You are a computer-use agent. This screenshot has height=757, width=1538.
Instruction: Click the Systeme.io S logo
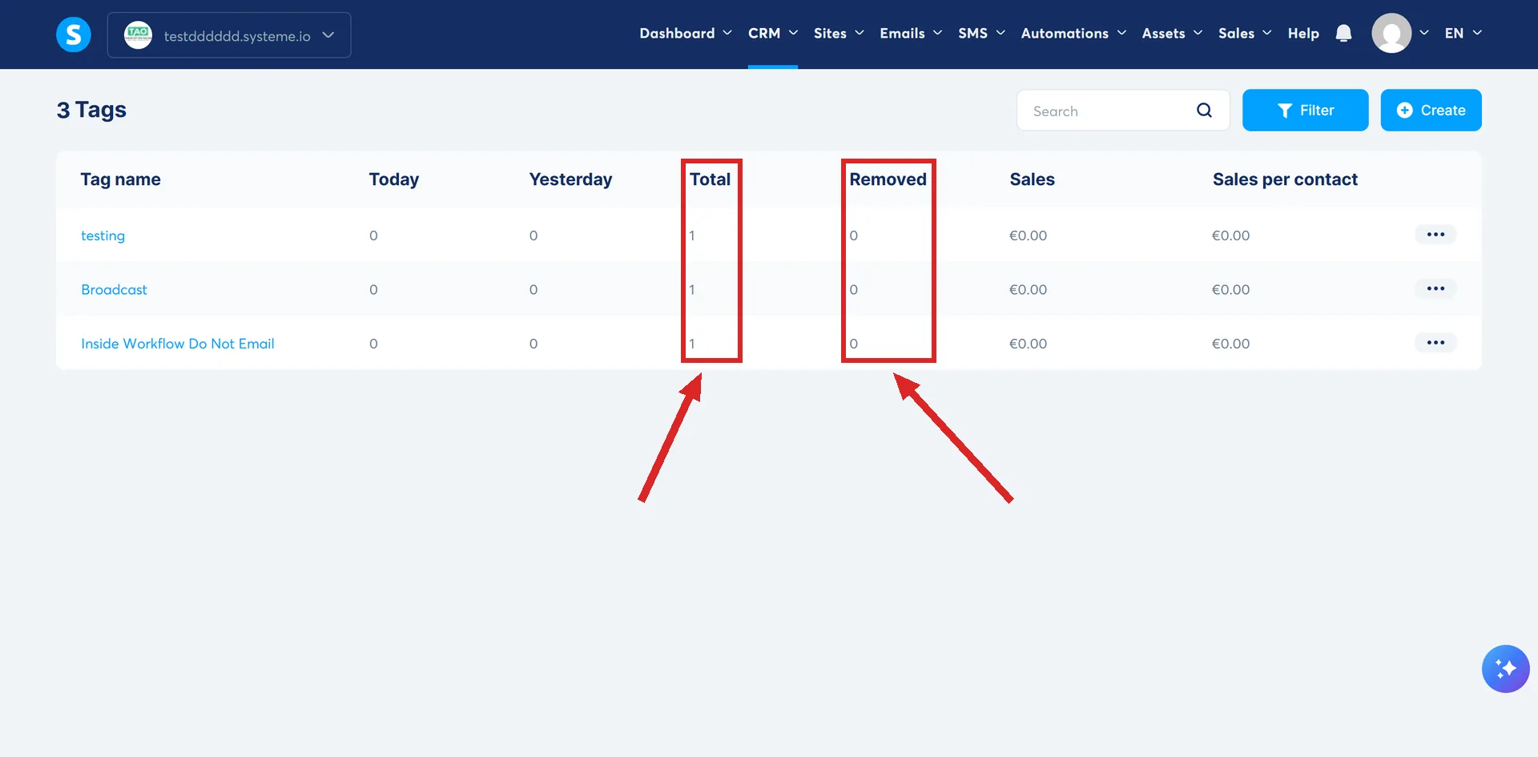coord(73,34)
